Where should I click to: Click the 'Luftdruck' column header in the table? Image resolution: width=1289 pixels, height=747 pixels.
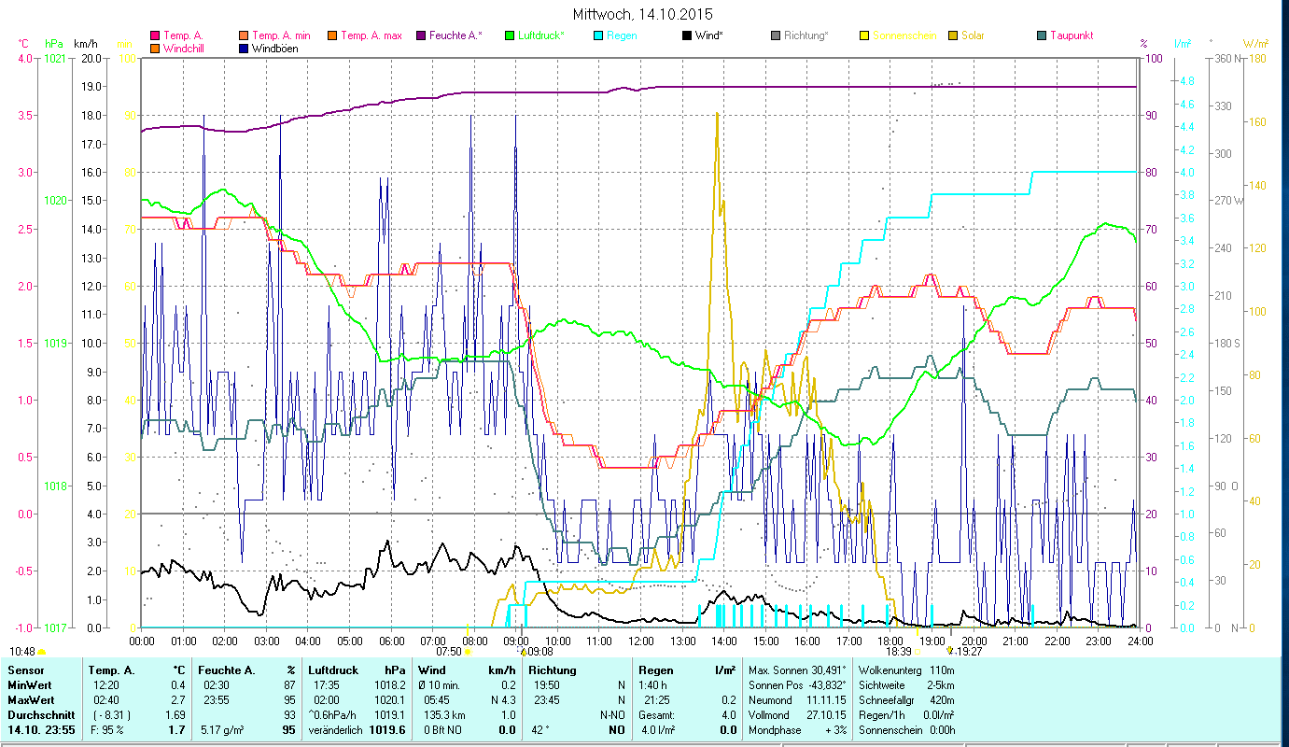click(333, 669)
